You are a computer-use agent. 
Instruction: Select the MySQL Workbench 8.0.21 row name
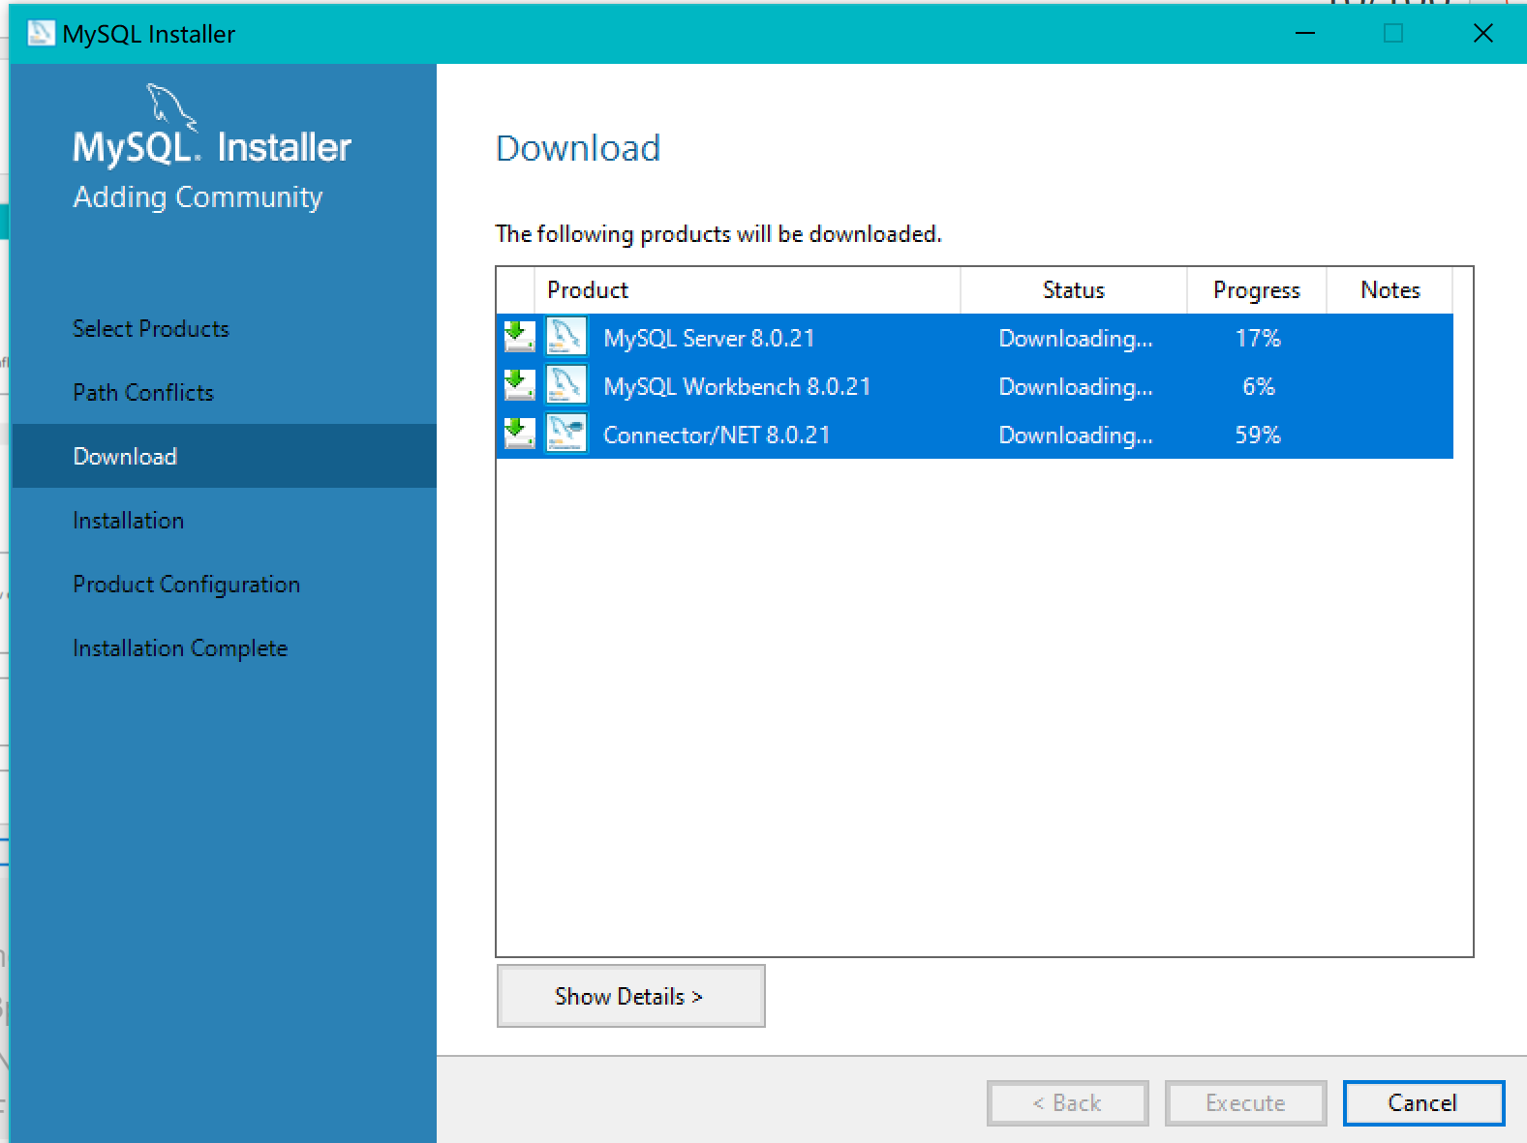(x=737, y=386)
